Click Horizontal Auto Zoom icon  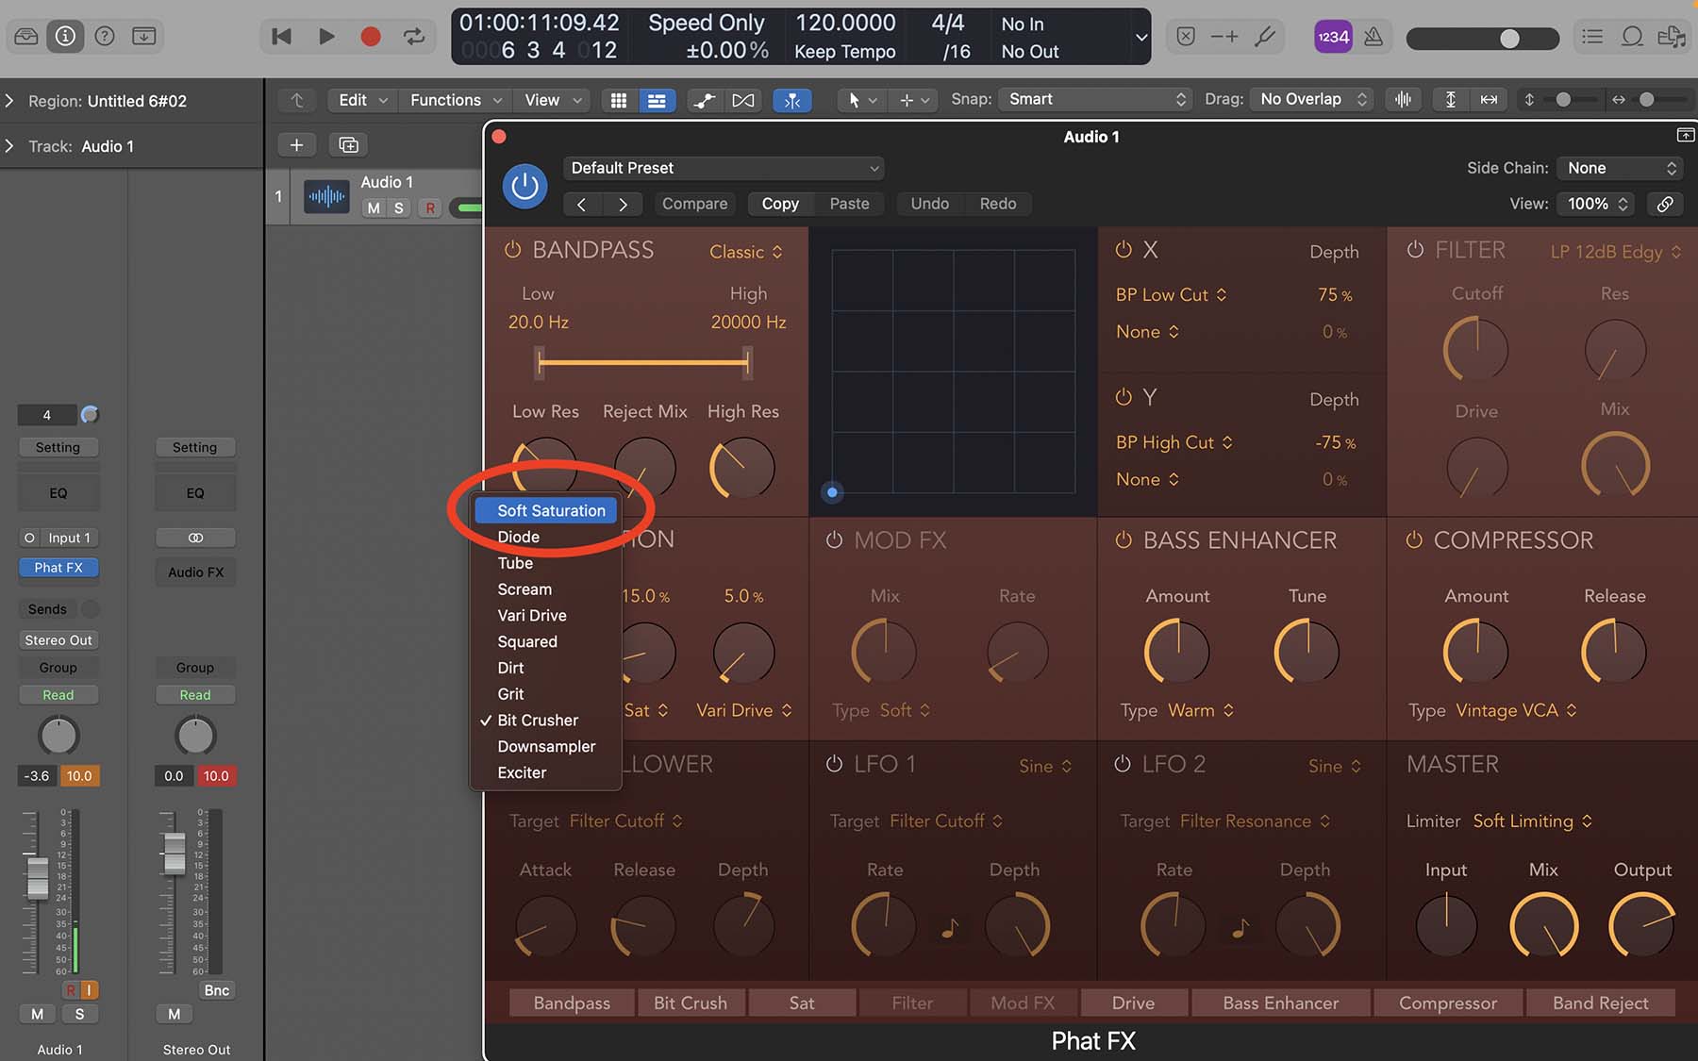point(1489,100)
